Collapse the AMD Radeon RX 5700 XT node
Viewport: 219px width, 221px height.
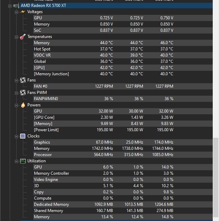(10, 6)
